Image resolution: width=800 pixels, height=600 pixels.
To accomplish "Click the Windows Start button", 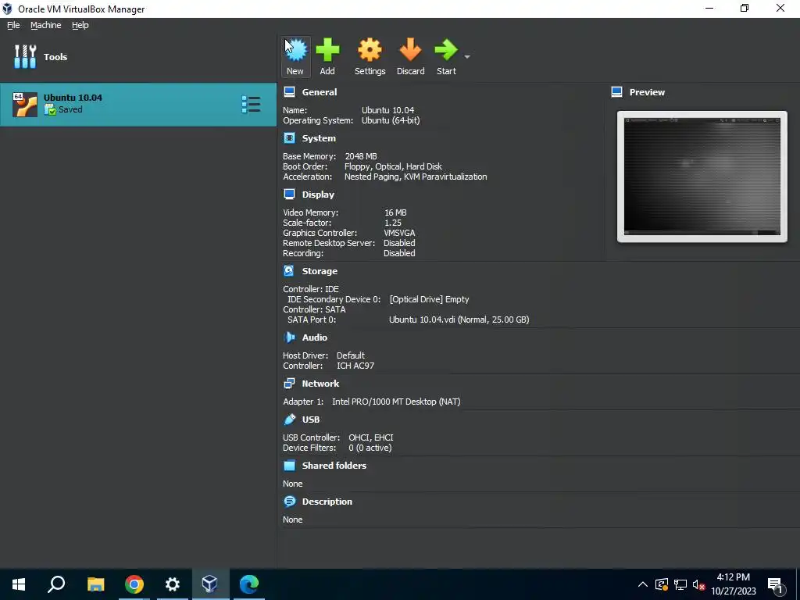I will click(19, 584).
